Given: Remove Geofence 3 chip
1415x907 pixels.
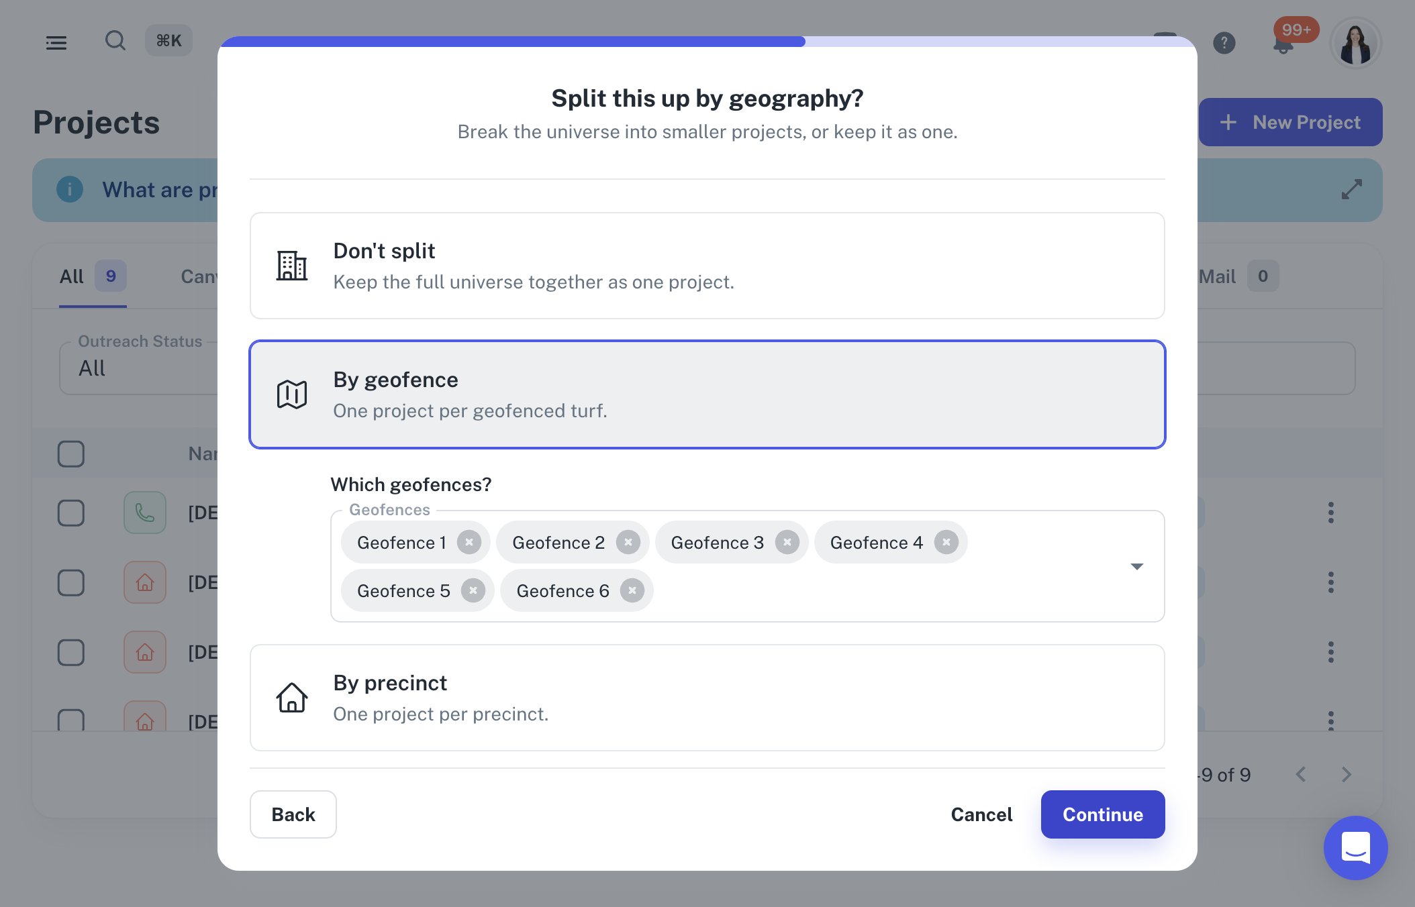Looking at the screenshot, I should [787, 542].
